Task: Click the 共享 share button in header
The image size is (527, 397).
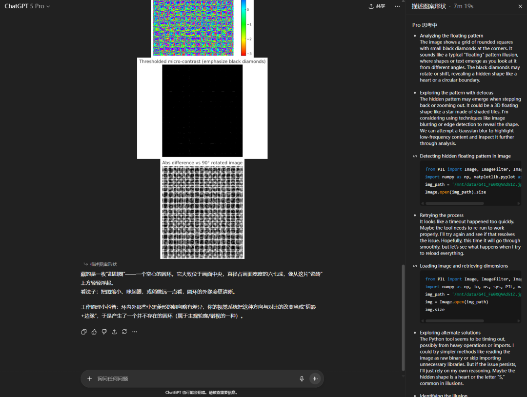Action: click(377, 6)
